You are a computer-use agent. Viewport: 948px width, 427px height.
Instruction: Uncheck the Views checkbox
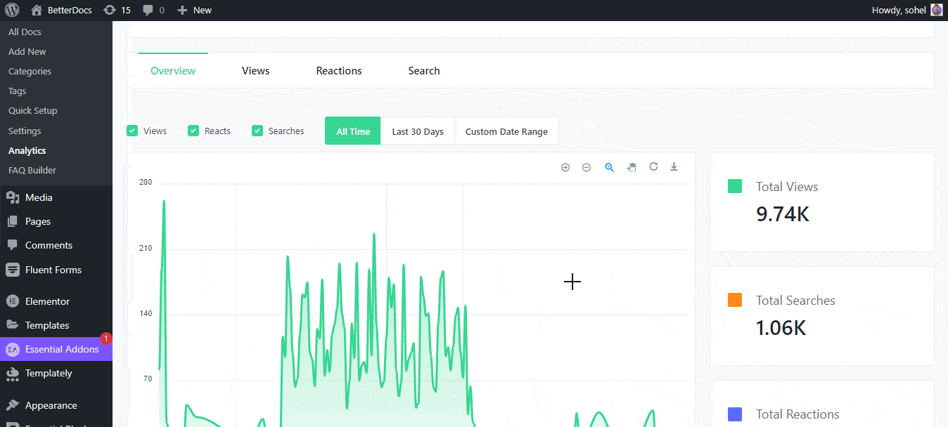coord(132,131)
